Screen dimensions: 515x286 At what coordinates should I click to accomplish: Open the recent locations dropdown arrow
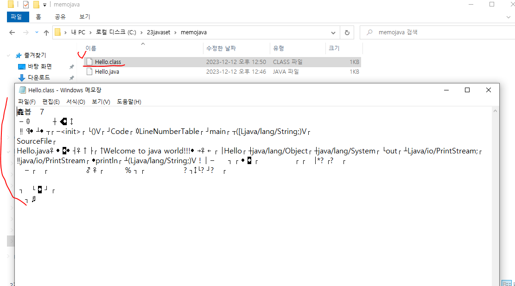point(37,32)
